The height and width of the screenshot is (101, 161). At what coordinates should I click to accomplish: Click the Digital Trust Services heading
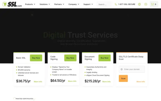80,35
